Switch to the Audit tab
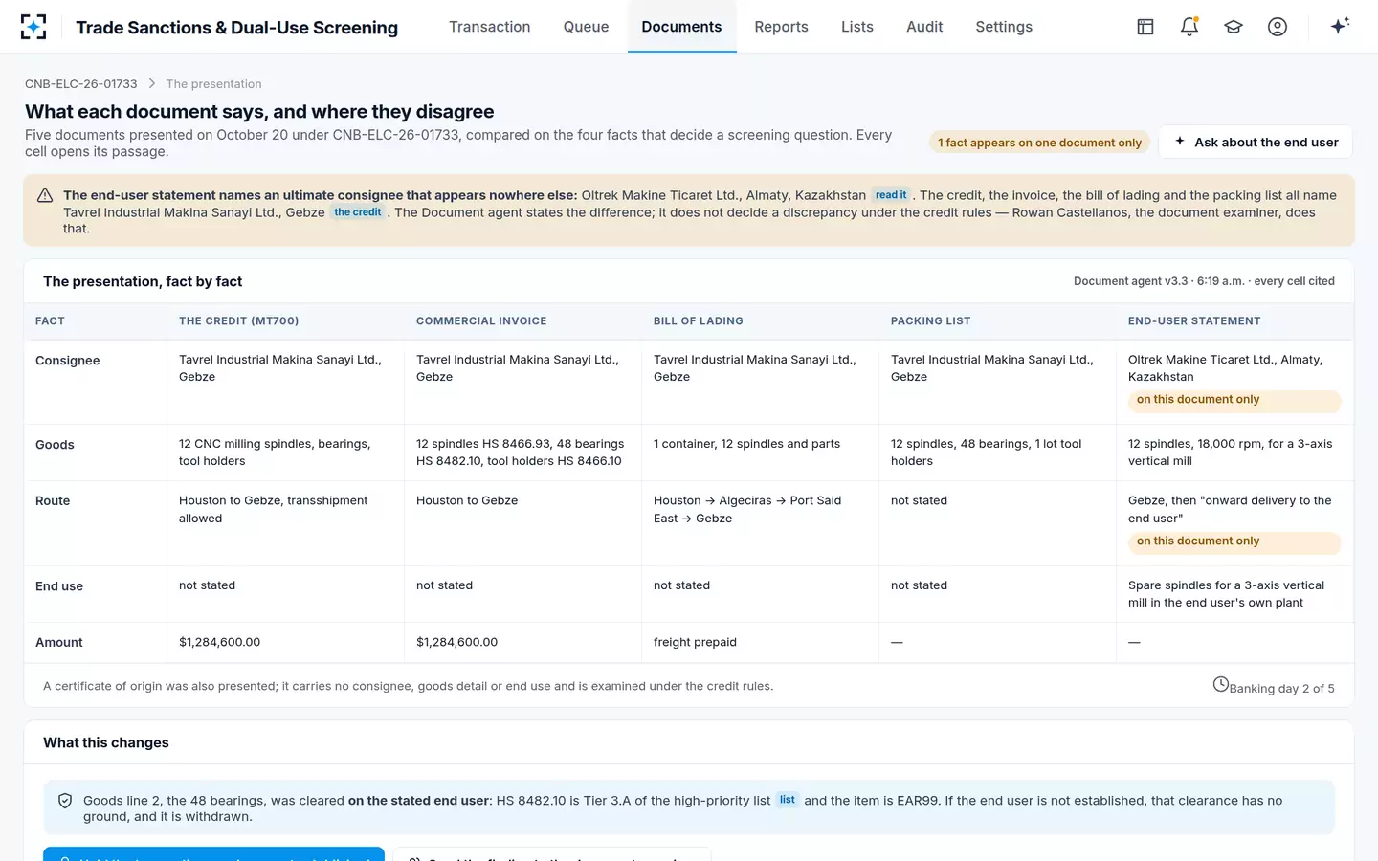Screen dimensions: 1378x861 click(x=924, y=27)
